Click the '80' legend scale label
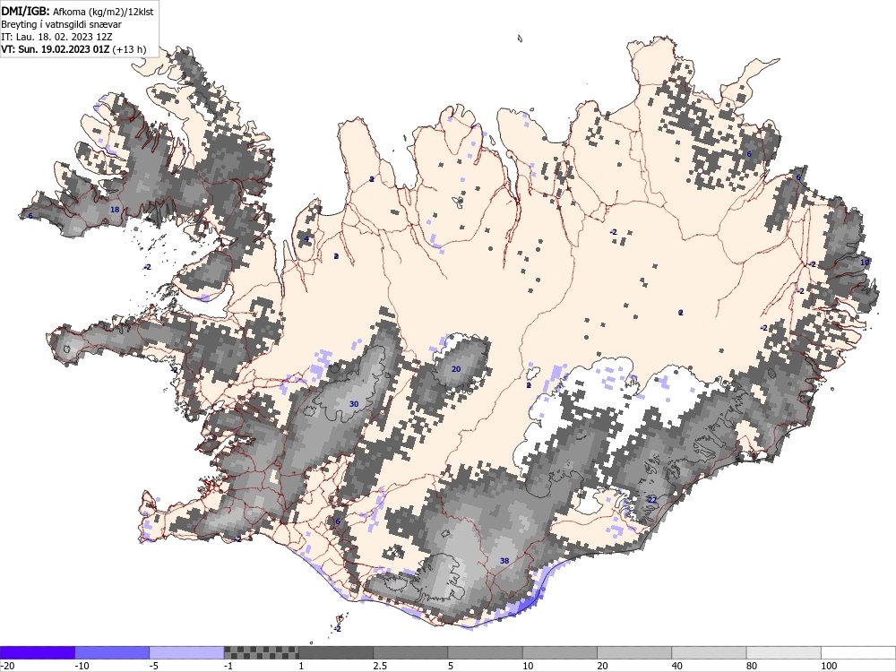Screen dimensions: 896x672 752,666
